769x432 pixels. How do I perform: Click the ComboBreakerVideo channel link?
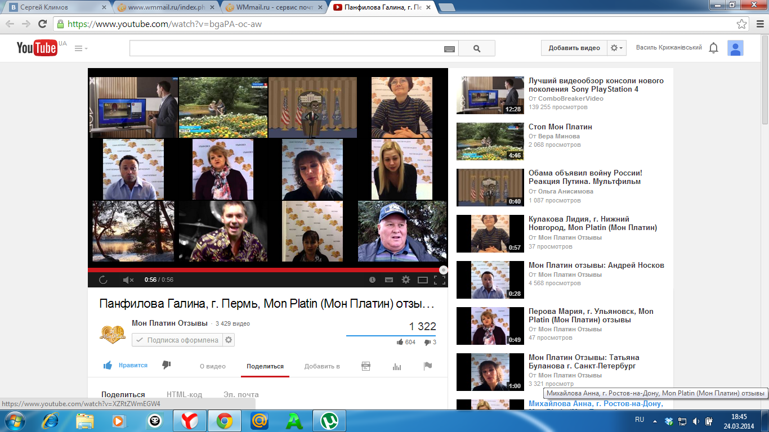click(x=570, y=98)
